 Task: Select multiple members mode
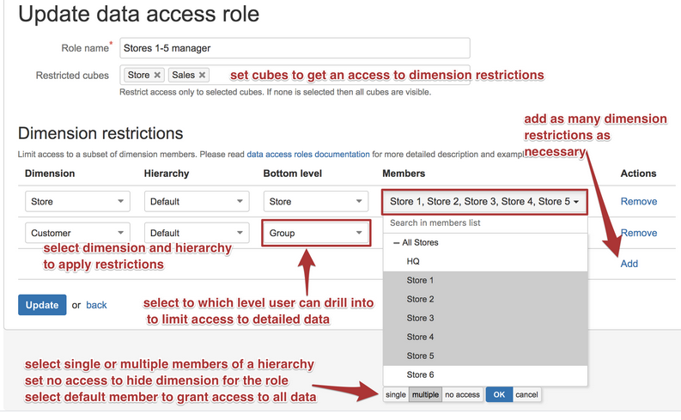(424, 395)
